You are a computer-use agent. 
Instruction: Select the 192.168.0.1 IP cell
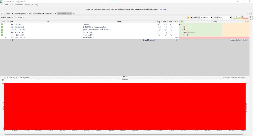click(19, 24)
